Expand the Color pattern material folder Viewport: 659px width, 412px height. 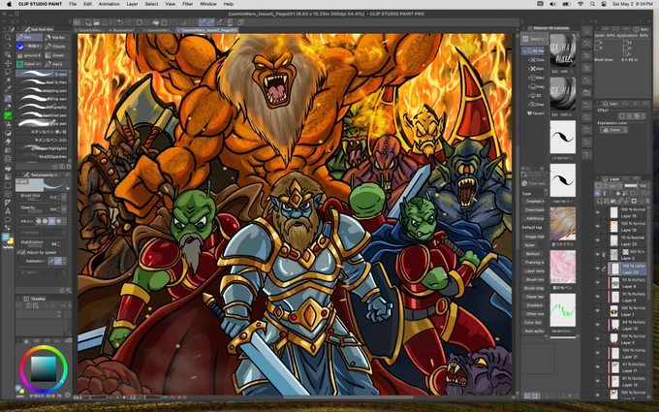pyautogui.click(x=529, y=60)
